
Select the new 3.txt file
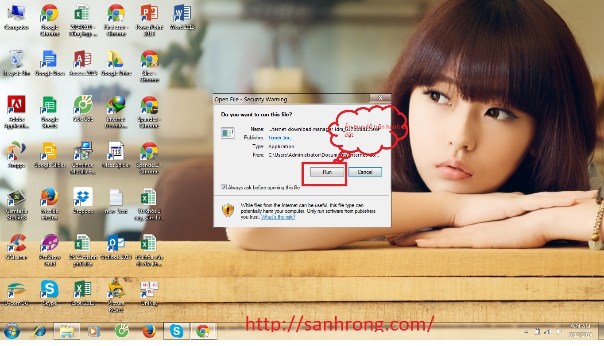coord(116,201)
